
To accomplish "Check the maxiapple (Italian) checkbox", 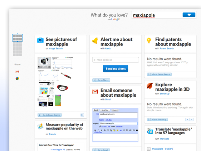I will (x=149, y=149).
